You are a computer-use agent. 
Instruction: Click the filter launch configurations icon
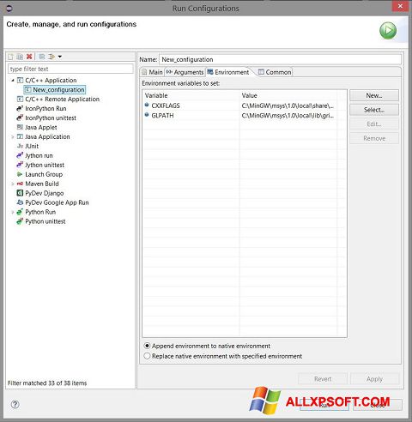pos(51,57)
